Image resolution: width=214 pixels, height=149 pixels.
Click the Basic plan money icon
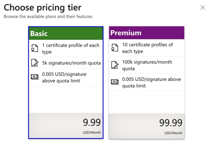(35, 77)
